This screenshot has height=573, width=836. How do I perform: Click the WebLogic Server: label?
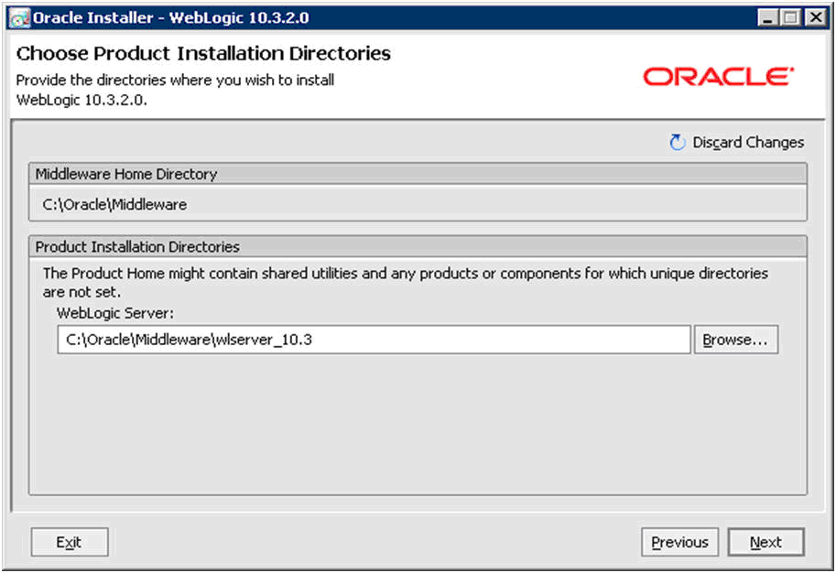click(x=115, y=313)
